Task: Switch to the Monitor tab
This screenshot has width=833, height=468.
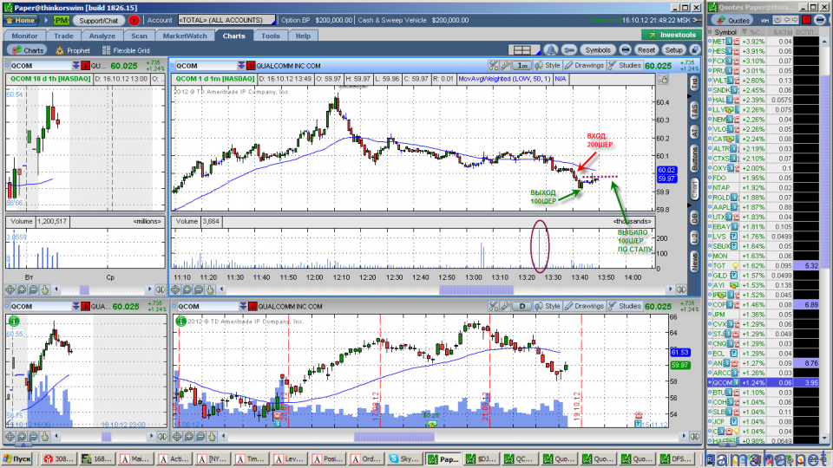Action: pyautogui.click(x=24, y=36)
